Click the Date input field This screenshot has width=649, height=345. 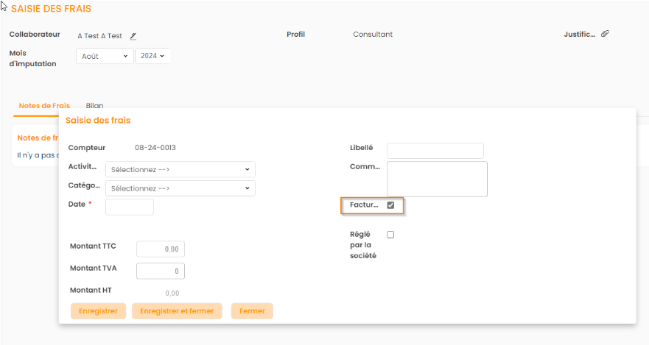click(x=130, y=207)
